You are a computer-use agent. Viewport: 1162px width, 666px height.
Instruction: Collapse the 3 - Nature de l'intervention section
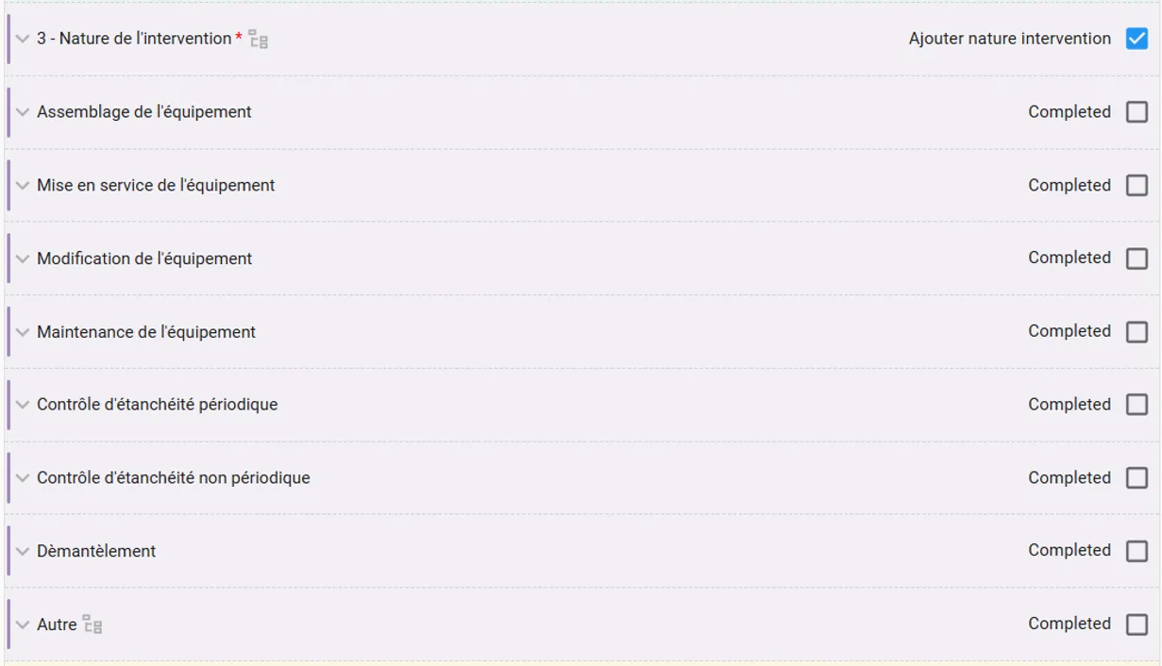24,40
